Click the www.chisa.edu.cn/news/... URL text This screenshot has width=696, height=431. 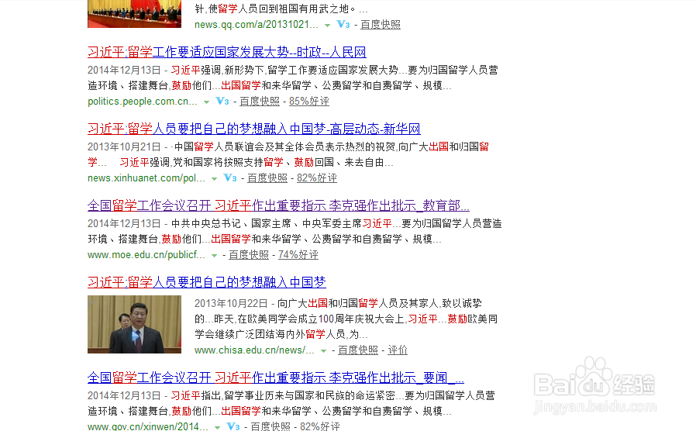254,350
